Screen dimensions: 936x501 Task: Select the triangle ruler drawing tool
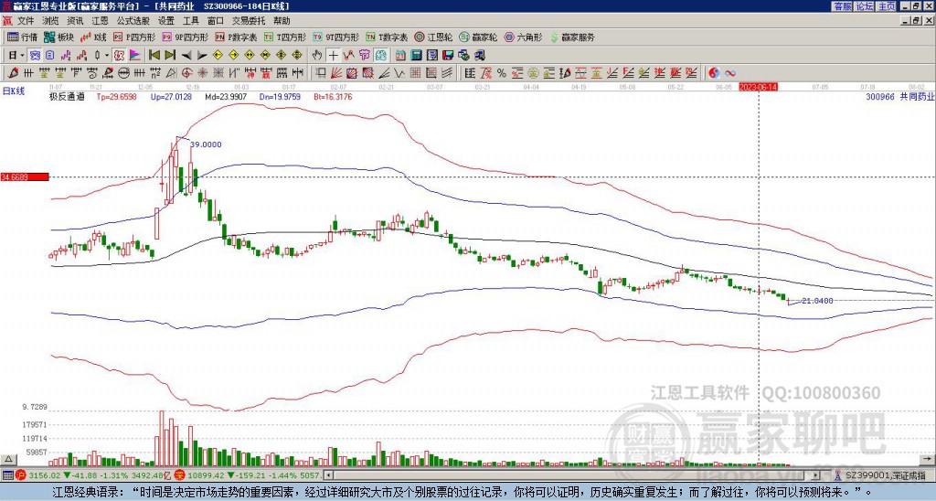tap(171, 73)
